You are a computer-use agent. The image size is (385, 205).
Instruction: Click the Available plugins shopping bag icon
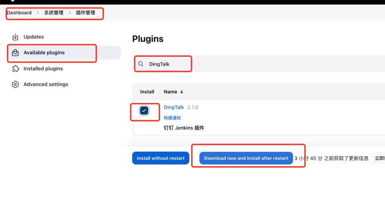click(16, 53)
